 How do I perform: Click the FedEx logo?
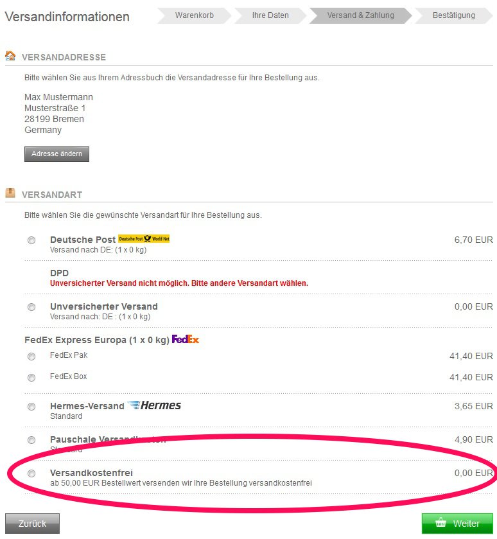(186, 339)
